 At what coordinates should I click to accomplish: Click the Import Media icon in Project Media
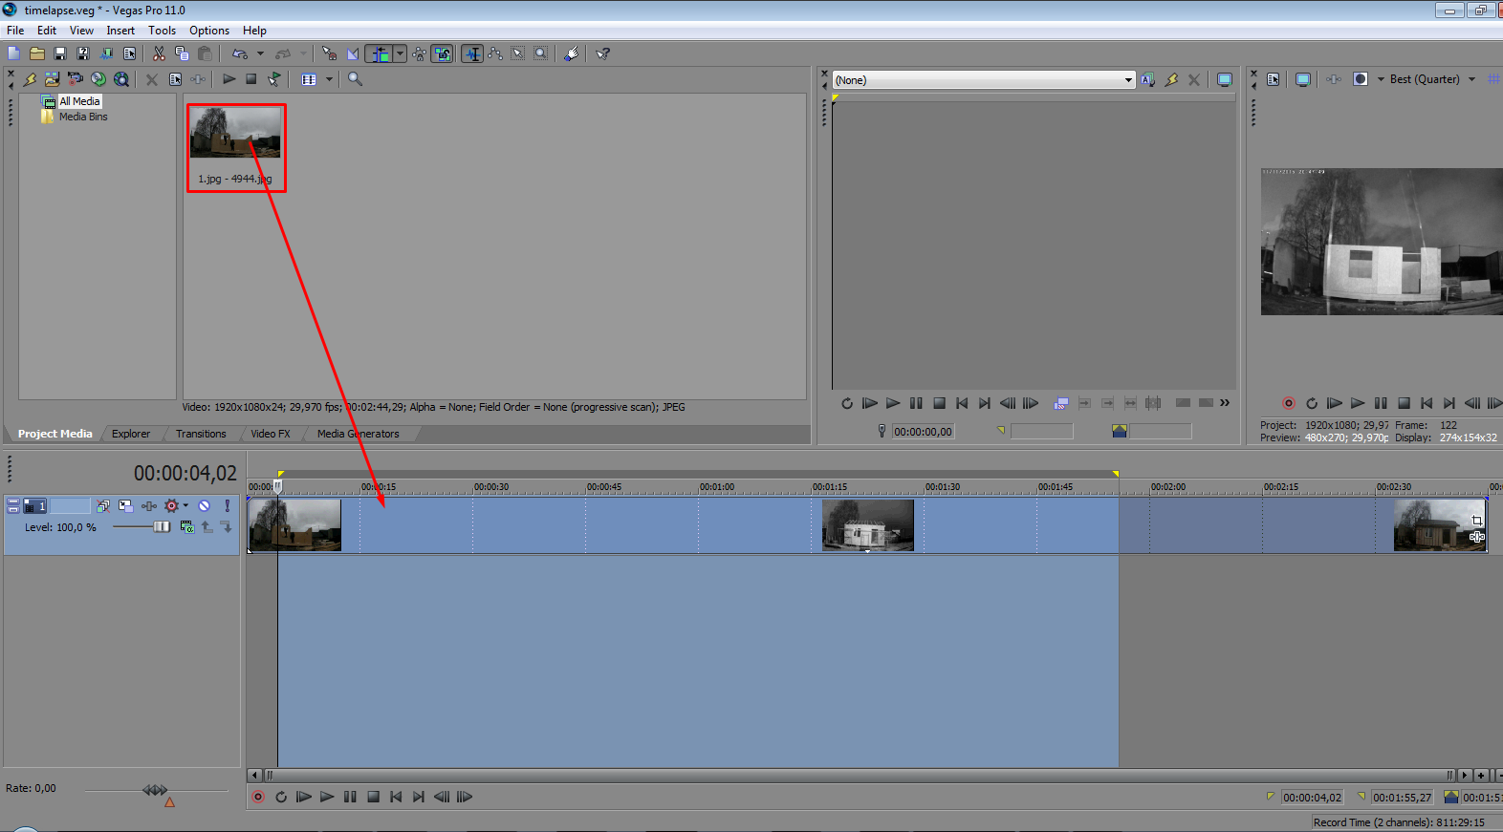[52, 79]
